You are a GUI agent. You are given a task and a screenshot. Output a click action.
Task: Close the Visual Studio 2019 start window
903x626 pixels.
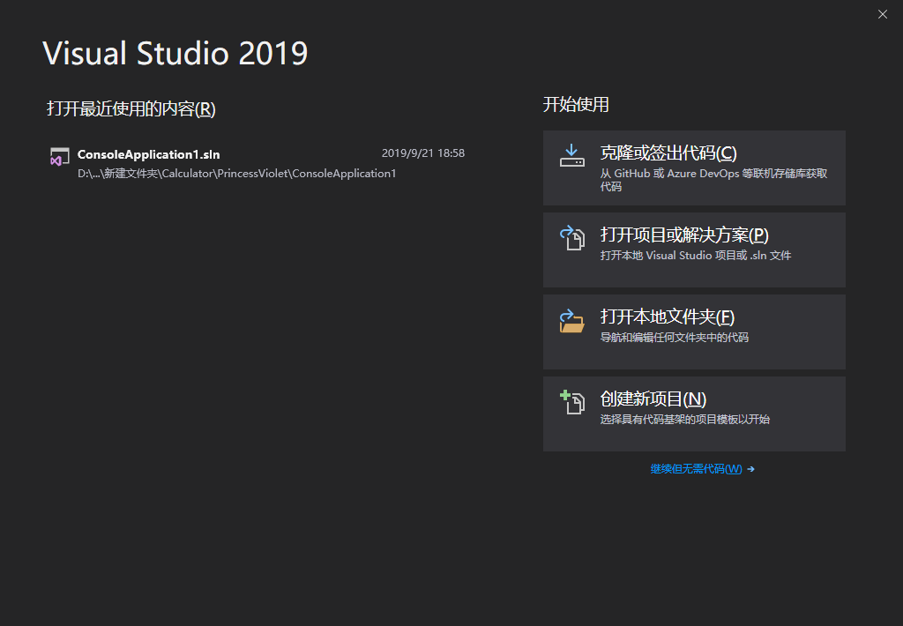(882, 14)
